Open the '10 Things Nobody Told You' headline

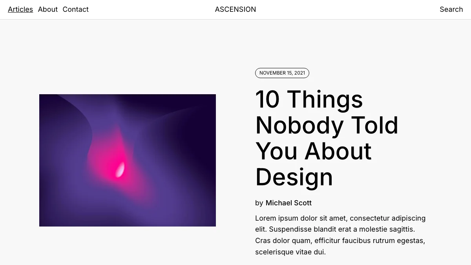tap(327, 138)
